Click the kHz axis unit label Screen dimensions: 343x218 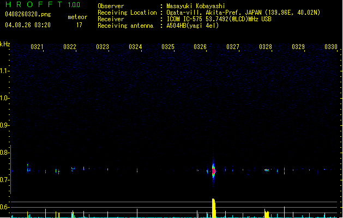(5, 44)
